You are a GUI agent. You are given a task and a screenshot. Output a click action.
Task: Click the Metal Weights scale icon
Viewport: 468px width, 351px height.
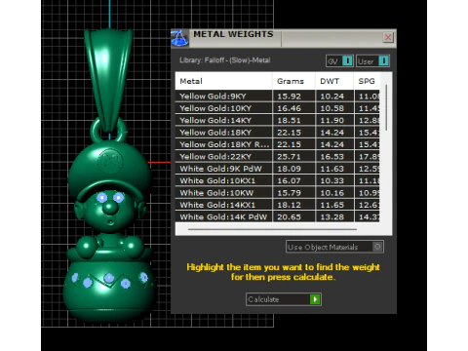pyautogui.click(x=179, y=38)
